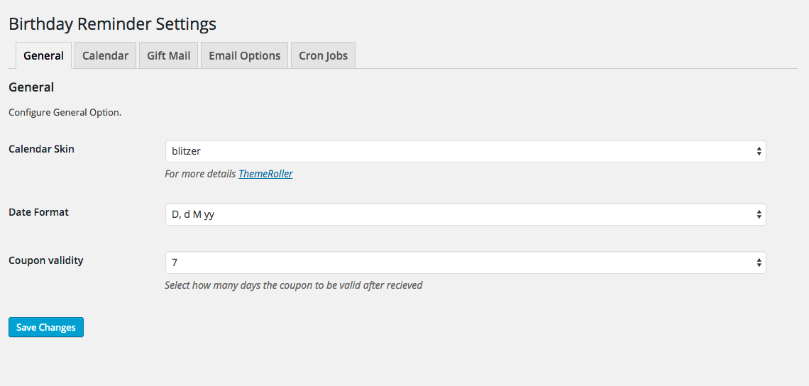Image resolution: width=809 pixels, height=386 pixels.
Task: Click the arrow icon on Calendar Skin select
Action: (759, 151)
